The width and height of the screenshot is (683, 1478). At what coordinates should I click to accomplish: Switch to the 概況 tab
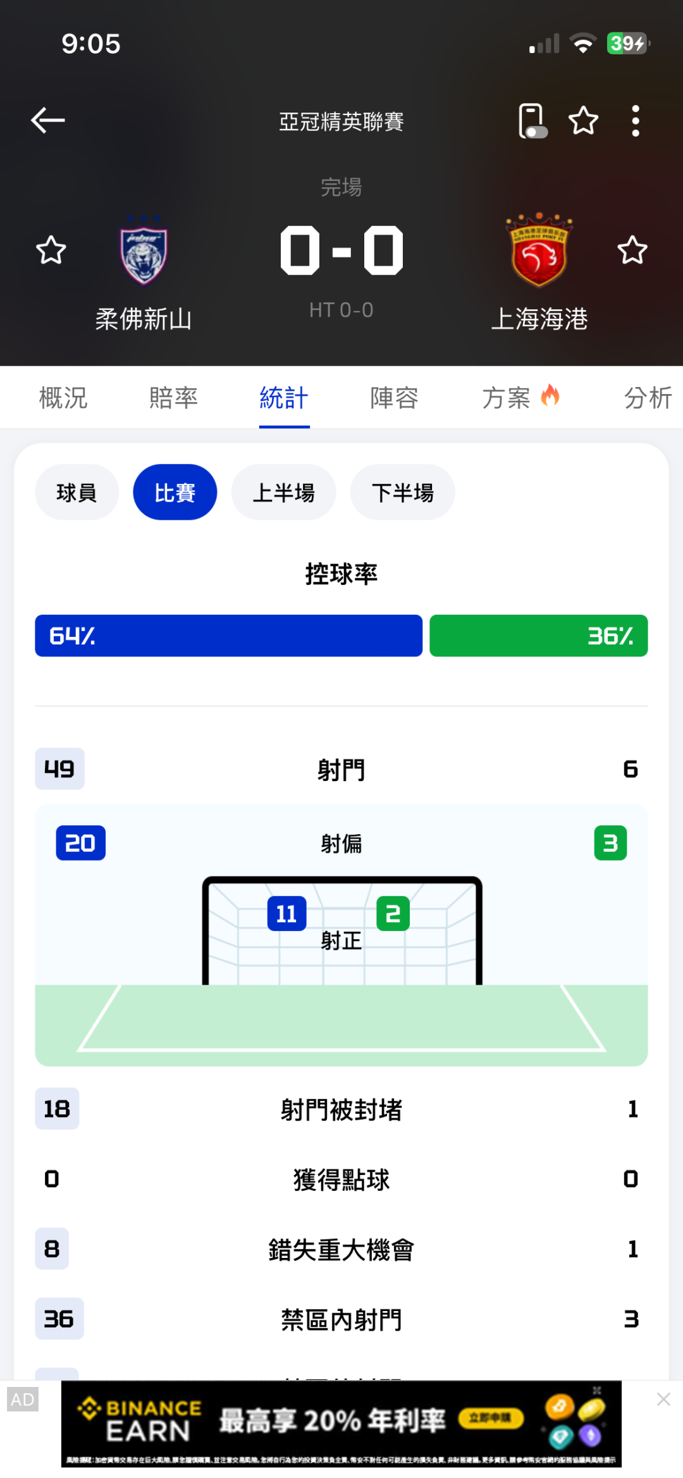tap(63, 398)
